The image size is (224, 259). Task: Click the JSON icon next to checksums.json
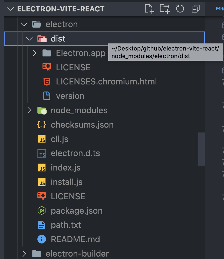click(42, 125)
